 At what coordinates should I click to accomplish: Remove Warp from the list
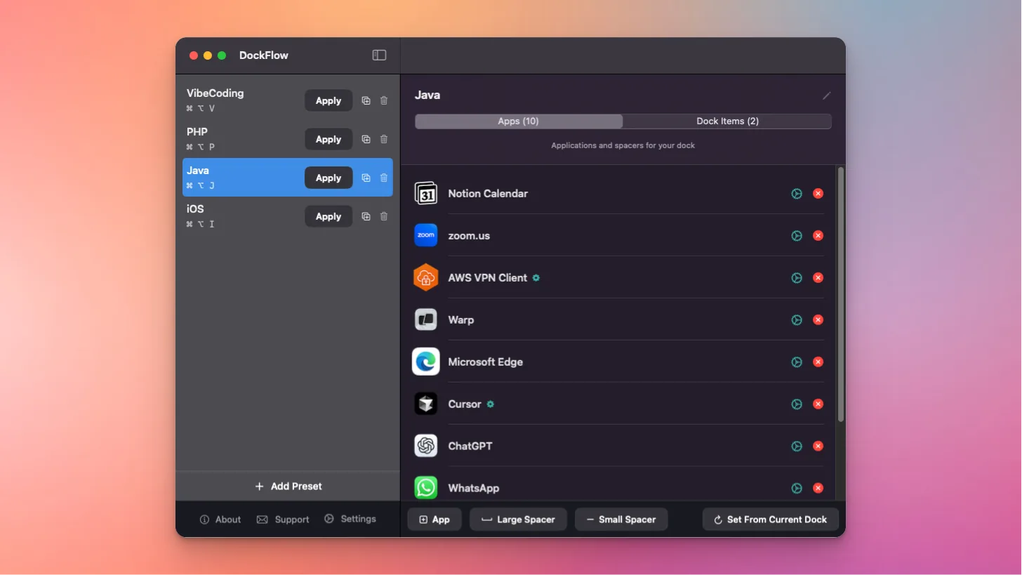click(x=818, y=320)
